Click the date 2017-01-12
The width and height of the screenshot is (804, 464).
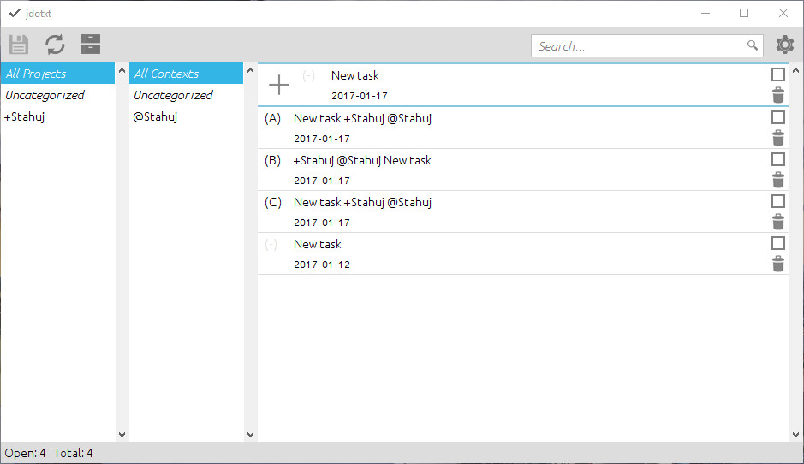coord(322,265)
